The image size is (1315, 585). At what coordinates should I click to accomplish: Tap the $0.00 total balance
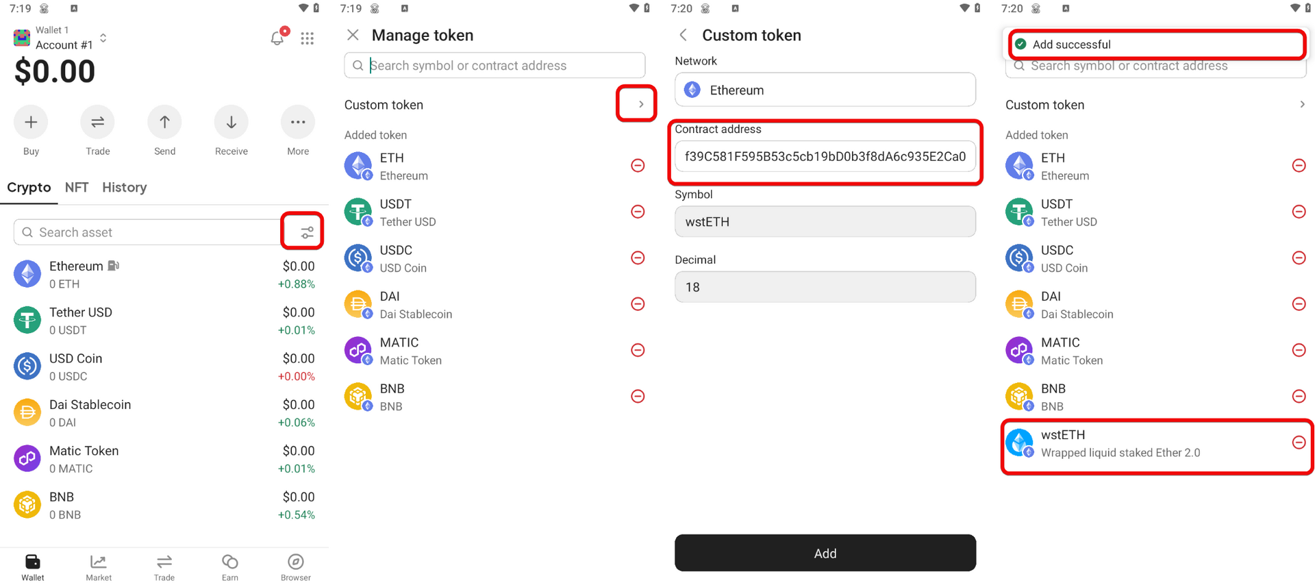55,71
